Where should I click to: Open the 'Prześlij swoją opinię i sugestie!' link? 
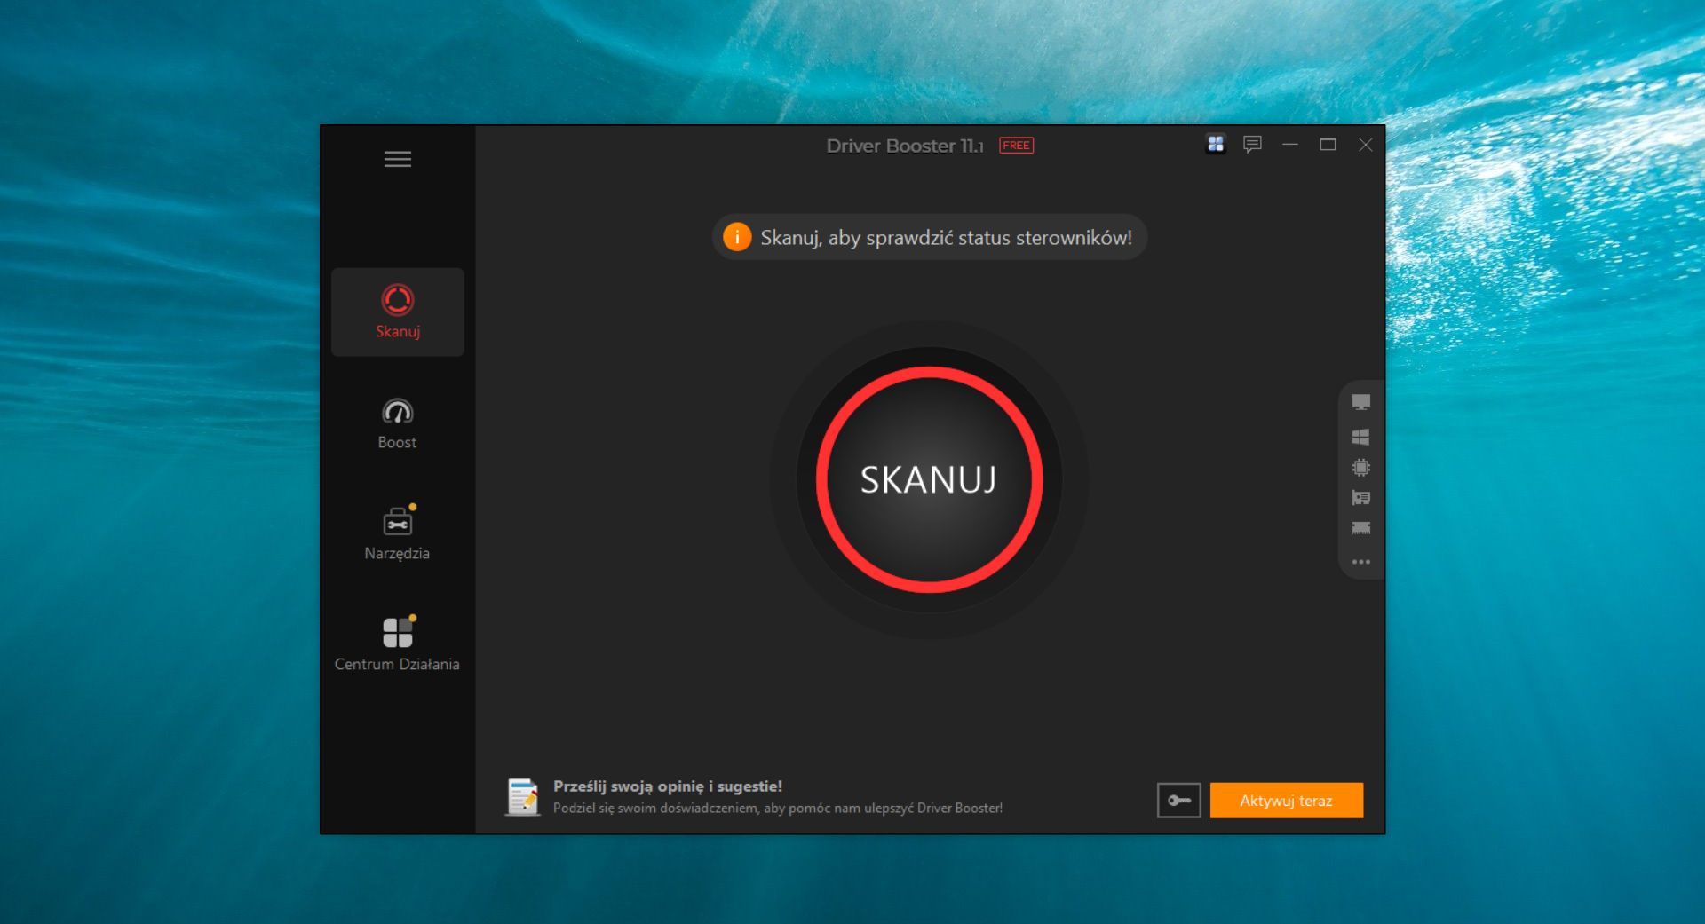667,786
